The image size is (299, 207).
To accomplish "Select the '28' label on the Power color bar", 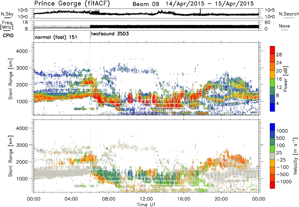I will [x=279, y=55].
